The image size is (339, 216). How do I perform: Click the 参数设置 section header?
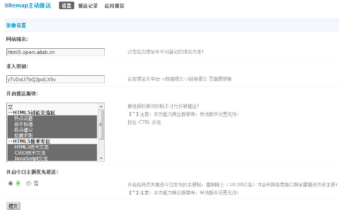[x=16, y=25]
